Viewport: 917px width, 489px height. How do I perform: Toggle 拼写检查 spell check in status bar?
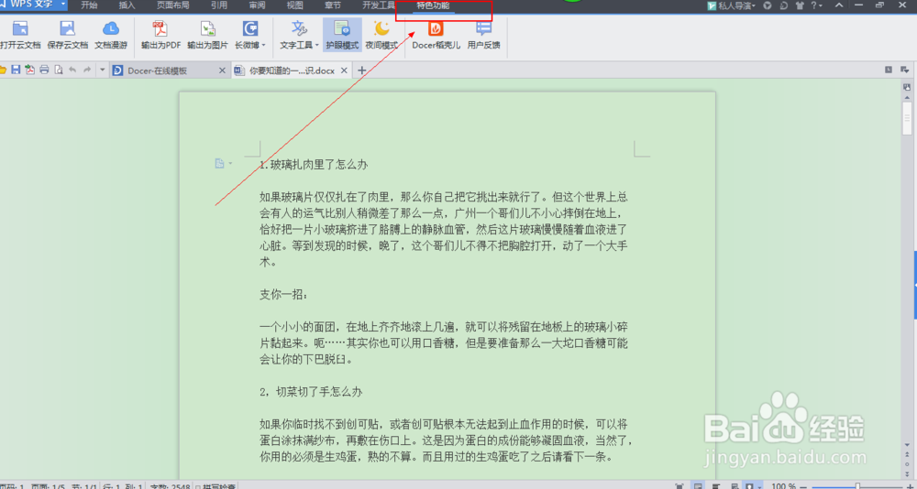[x=215, y=486]
